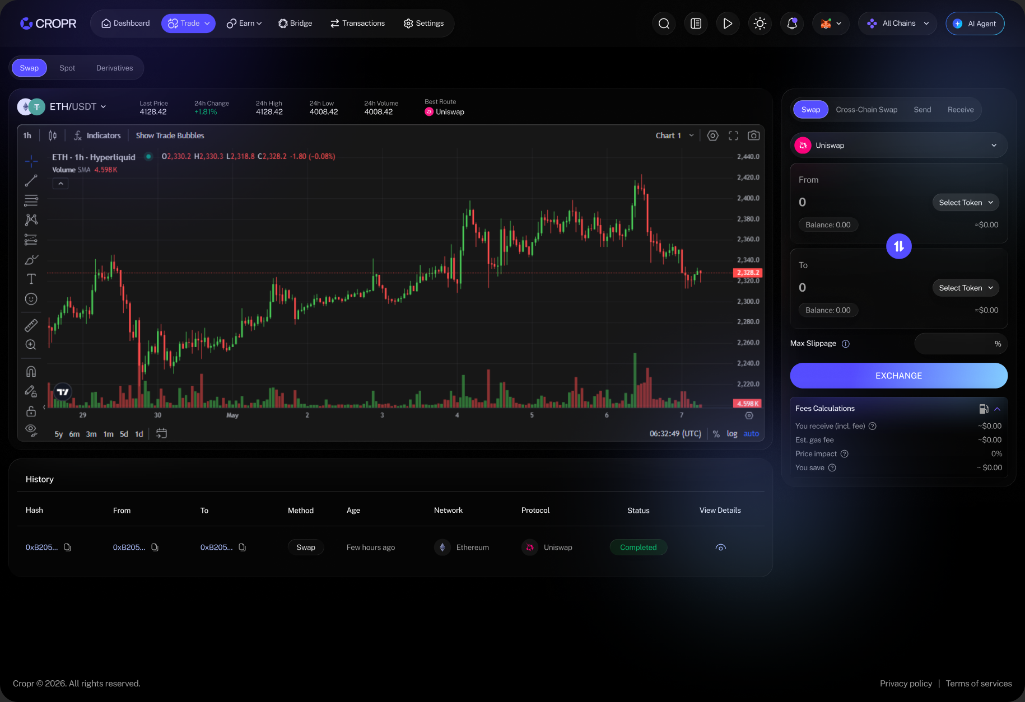This screenshot has height=702, width=1025.
Task: Toggle log scale
Action: [732, 434]
